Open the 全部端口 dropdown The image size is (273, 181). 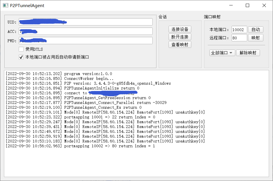pos(222,53)
